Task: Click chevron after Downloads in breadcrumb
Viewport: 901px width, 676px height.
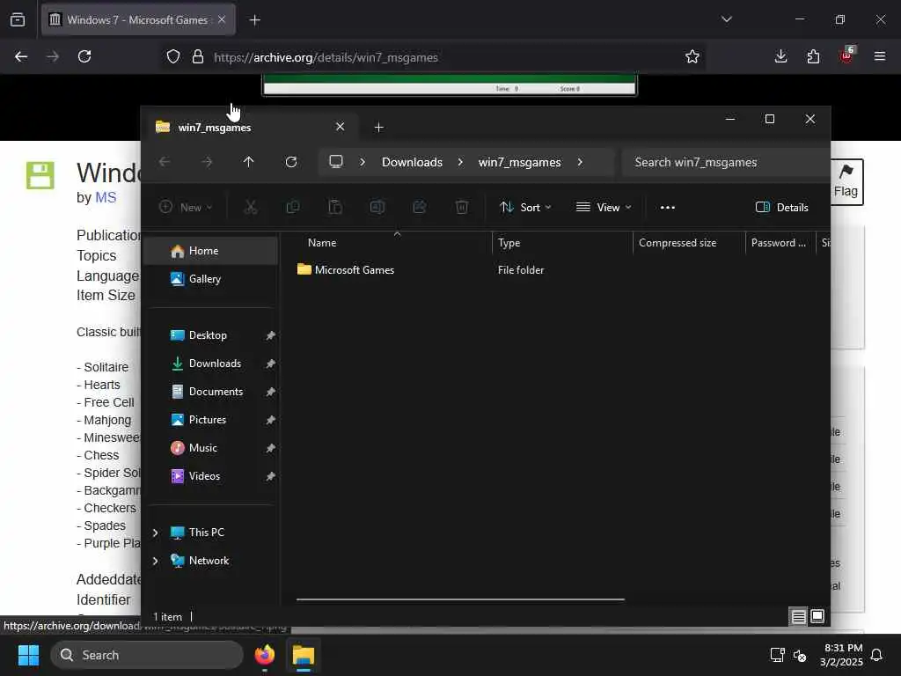Action: click(x=460, y=162)
